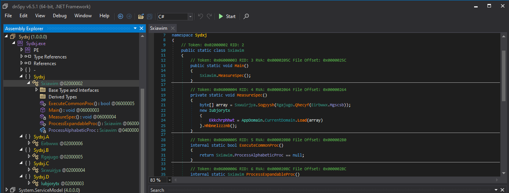The width and height of the screenshot is (509, 193).
Task: Click the Type References node icon
Action: coord(28,56)
